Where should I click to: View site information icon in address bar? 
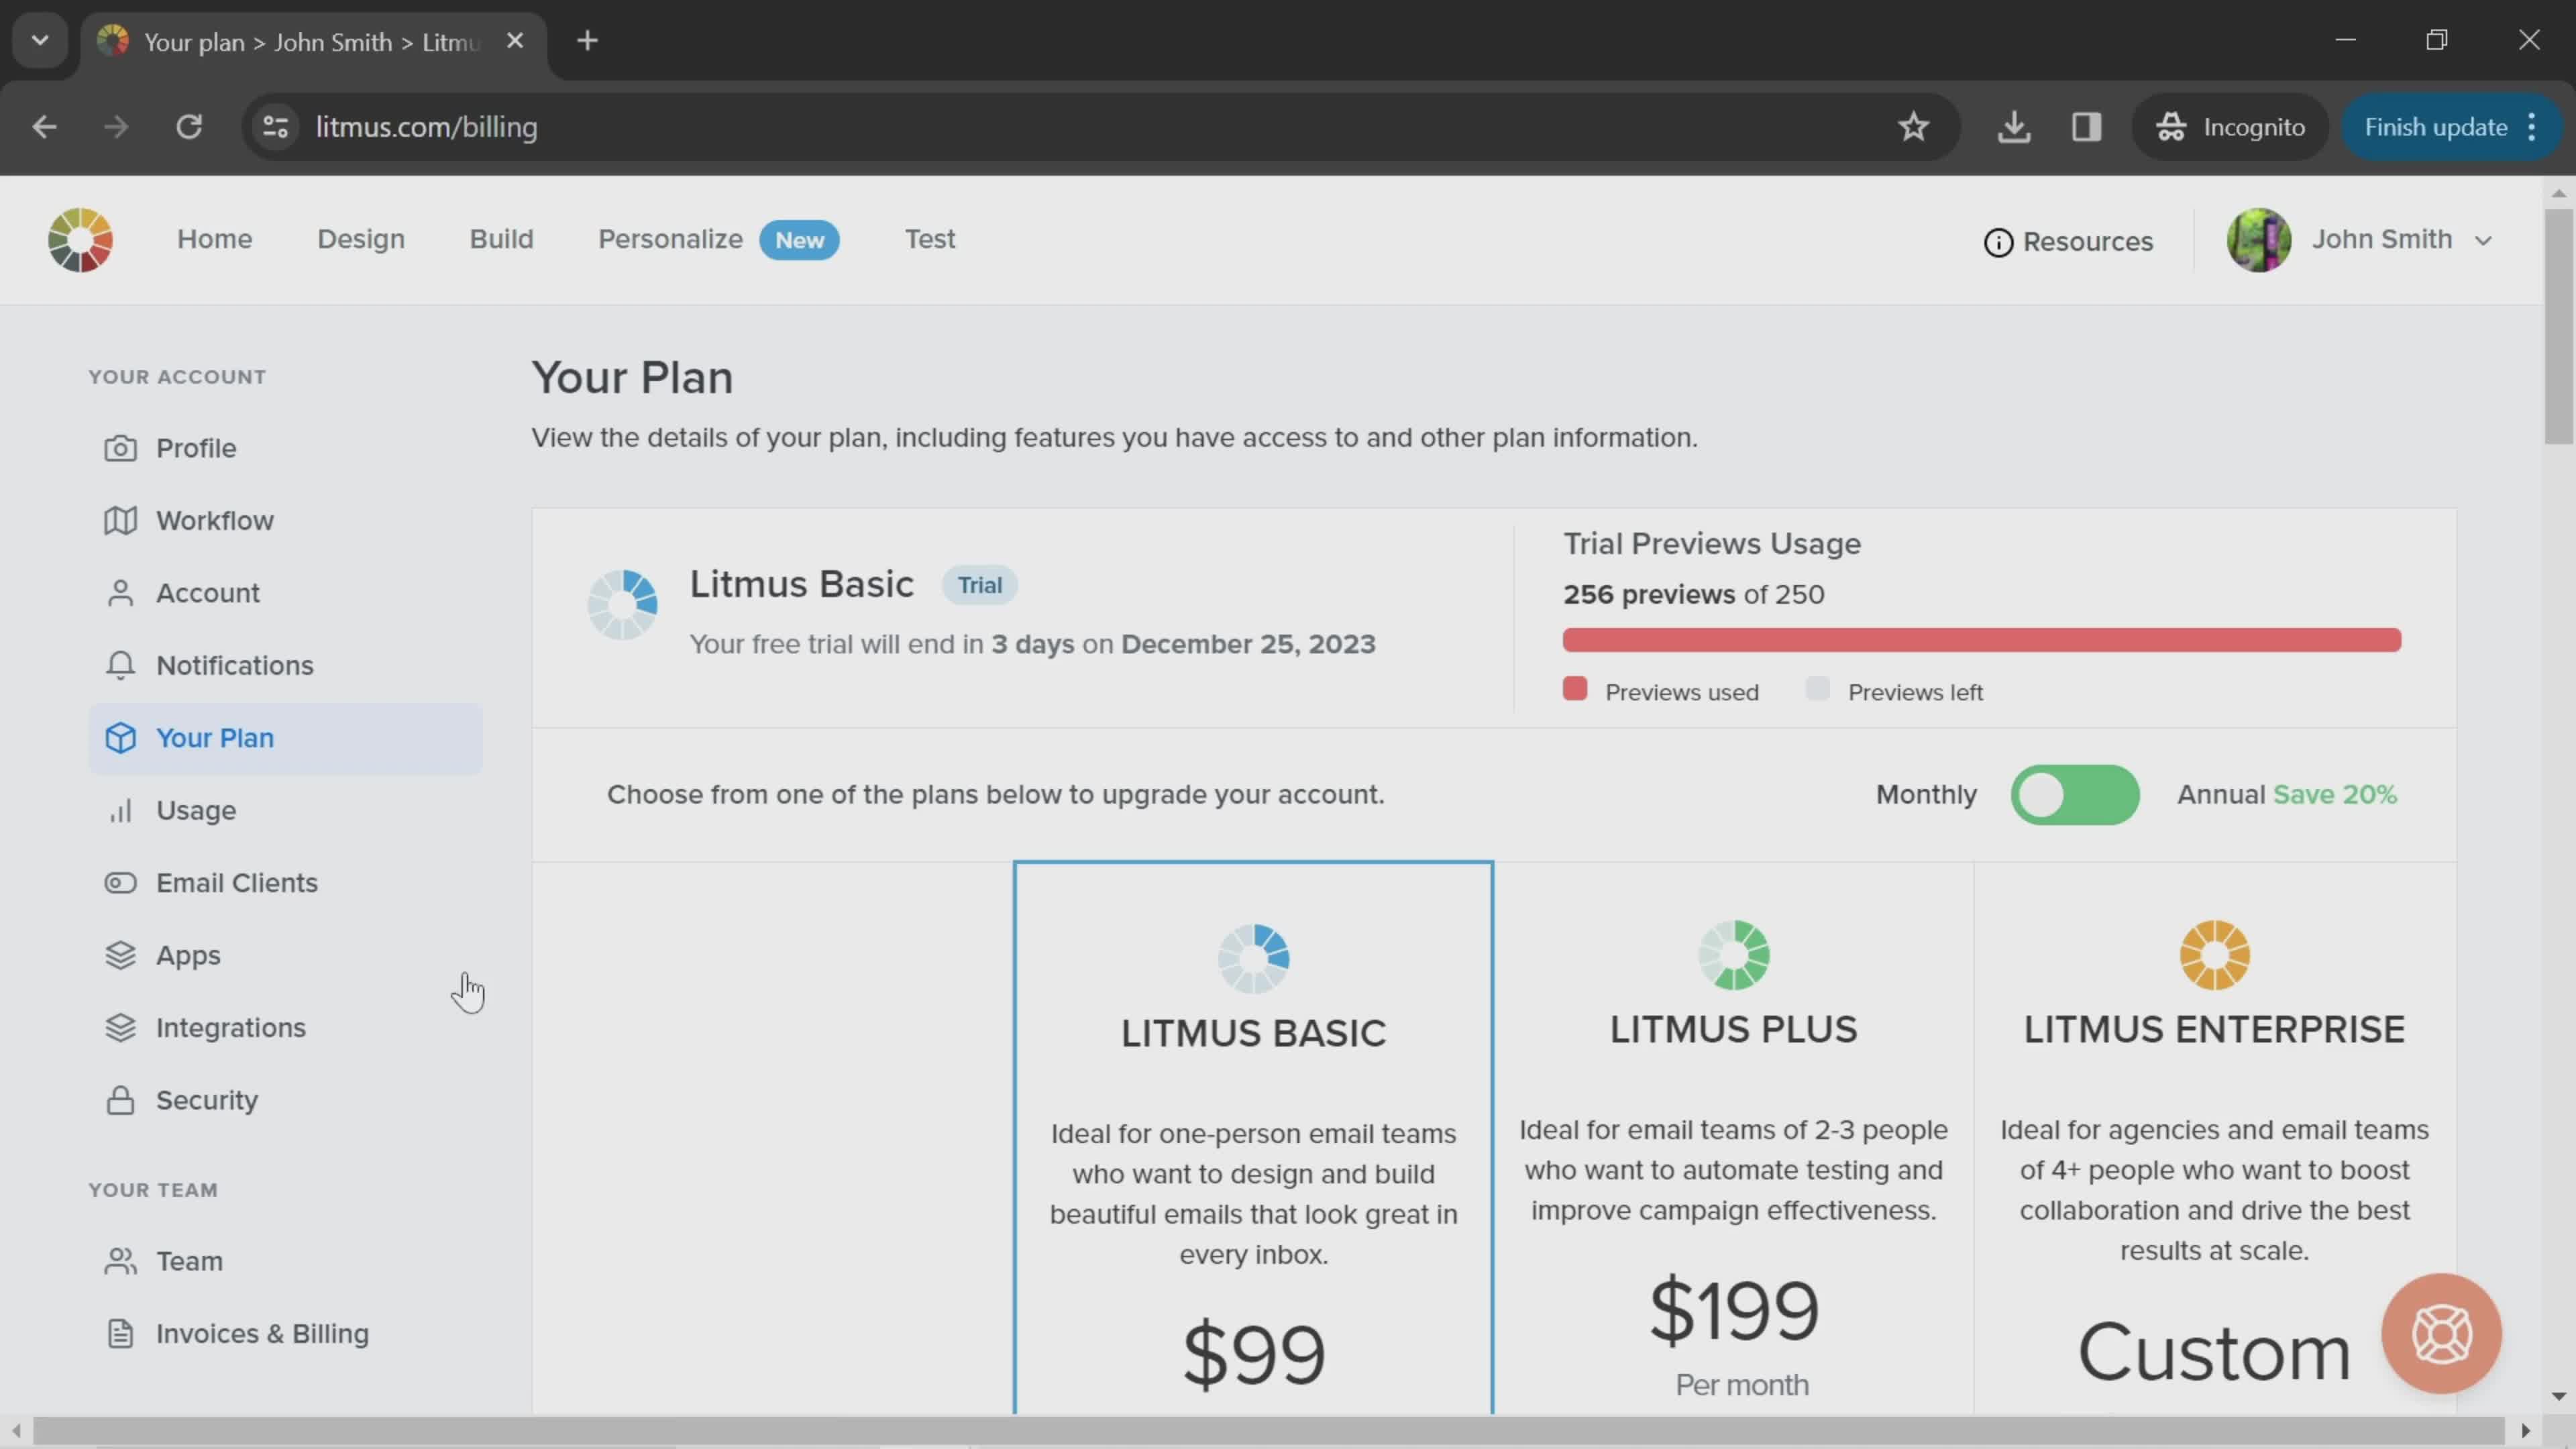(x=276, y=127)
